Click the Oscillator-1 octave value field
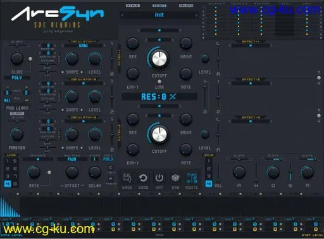324x239 pixels. pos(48,46)
